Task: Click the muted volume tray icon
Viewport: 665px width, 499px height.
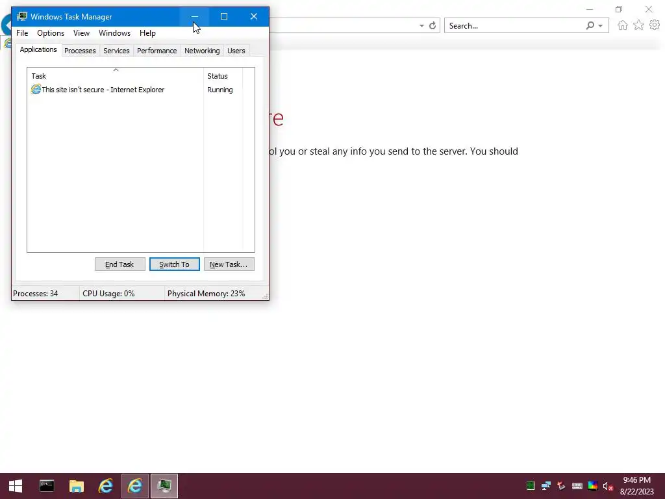Action: click(608, 486)
